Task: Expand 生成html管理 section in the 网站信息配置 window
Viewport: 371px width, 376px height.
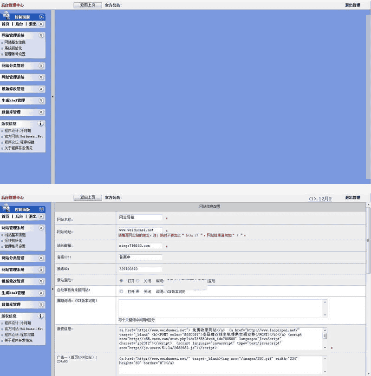Action: pos(41,293)
